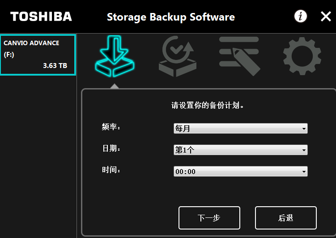Screen dimensions: 336x238
Task: Click the Storage Backup Software title
Action: pyautogui.click(x=170, y=17)
